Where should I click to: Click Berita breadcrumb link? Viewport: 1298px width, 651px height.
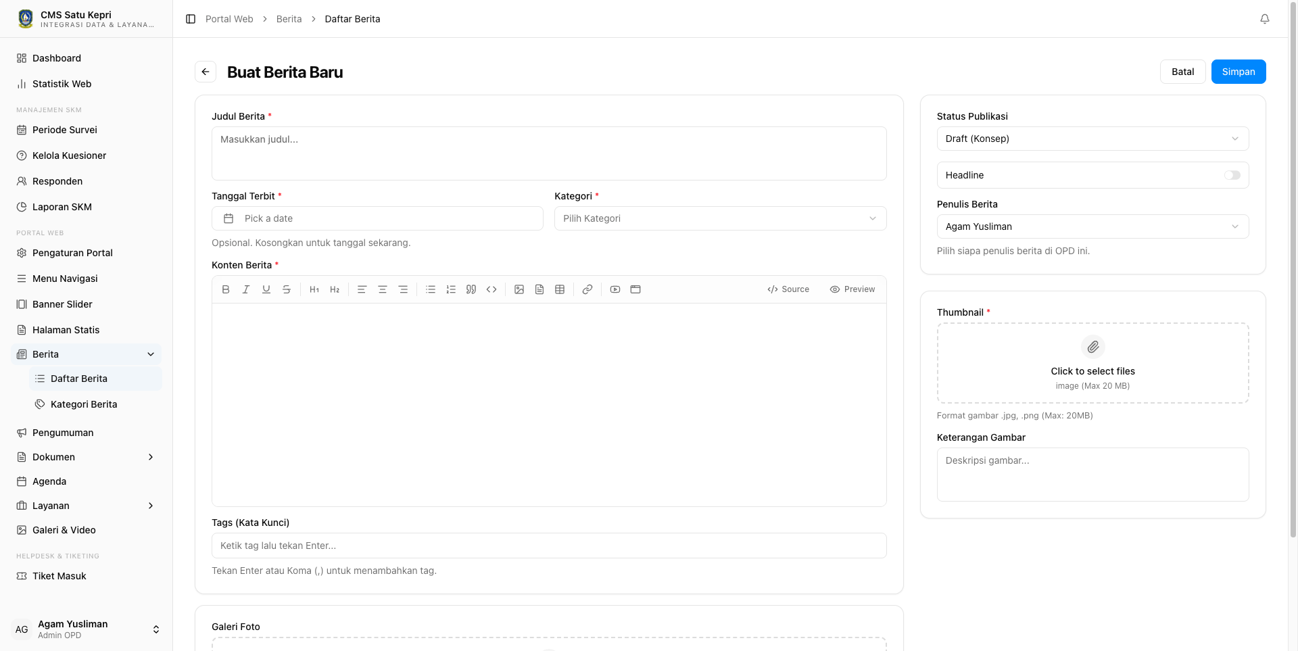click(x=289, y=19)
